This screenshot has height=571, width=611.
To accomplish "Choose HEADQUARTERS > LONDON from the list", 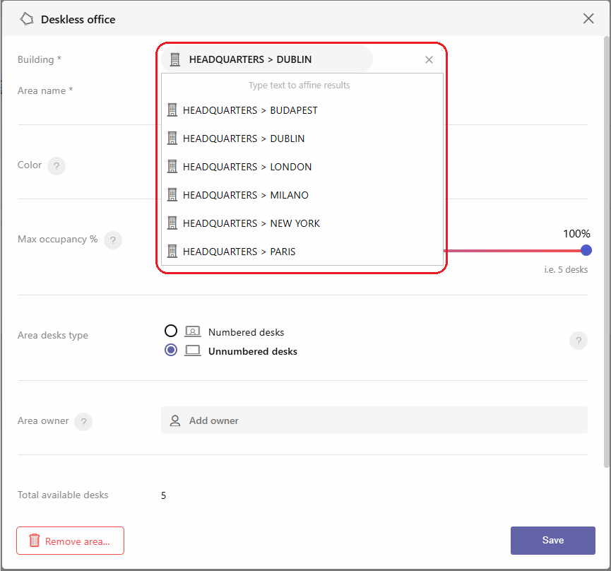I will click(302, 167).
